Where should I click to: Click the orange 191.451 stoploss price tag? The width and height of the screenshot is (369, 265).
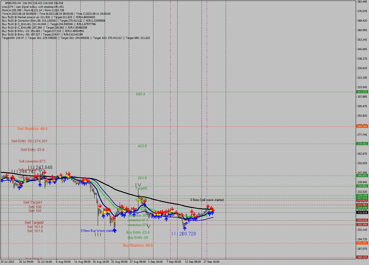(x=362, y=243)
